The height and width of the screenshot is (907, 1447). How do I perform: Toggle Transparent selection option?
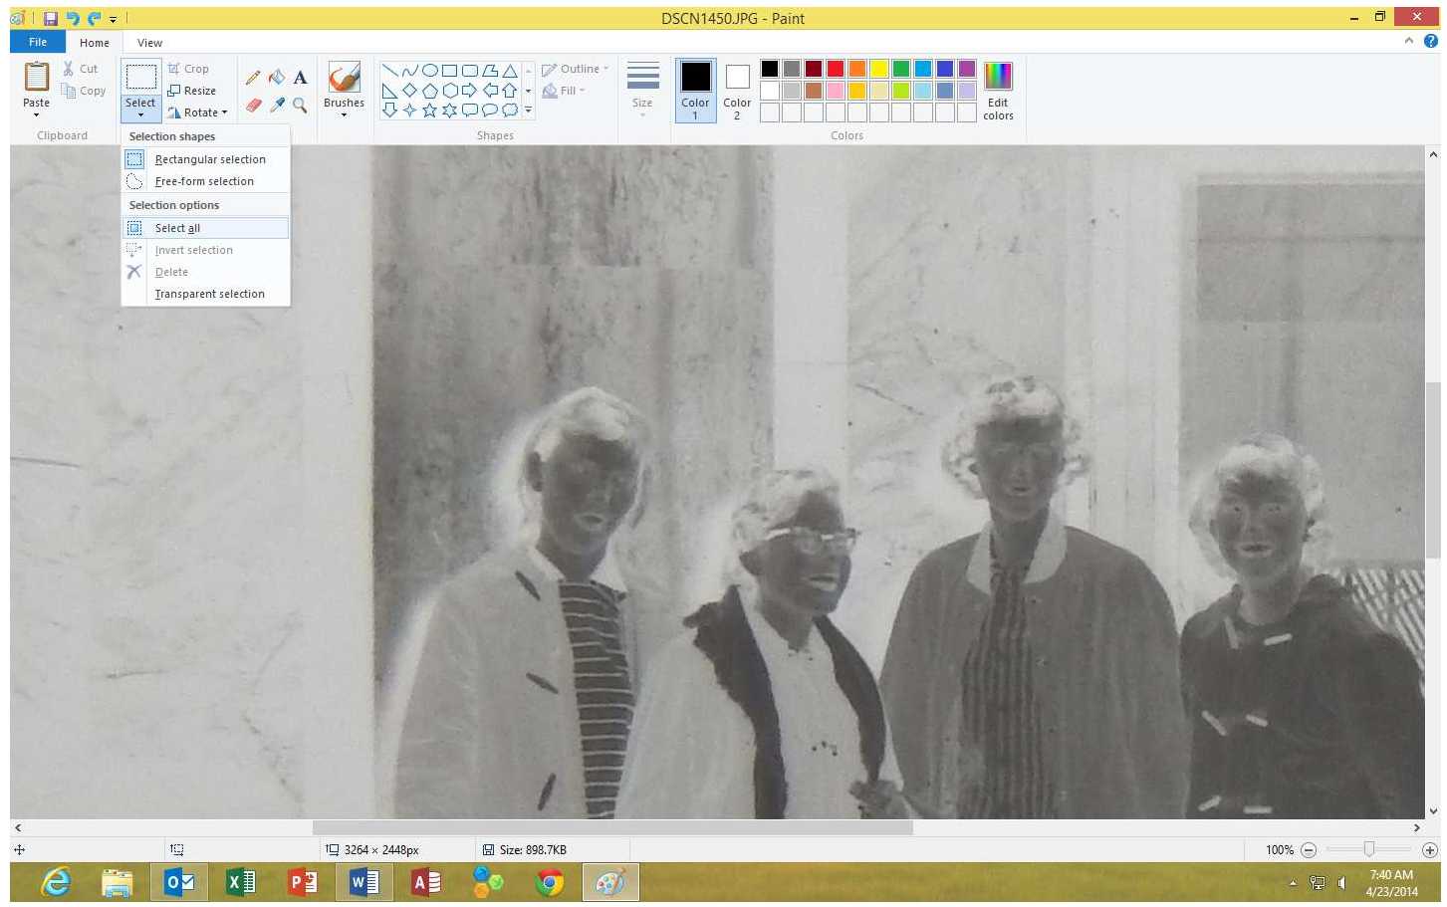click(x=206, y=294)
